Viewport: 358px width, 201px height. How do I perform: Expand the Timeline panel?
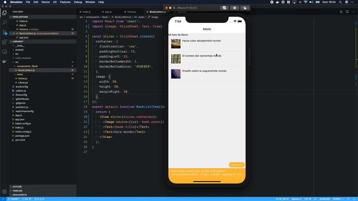[43, 191]
